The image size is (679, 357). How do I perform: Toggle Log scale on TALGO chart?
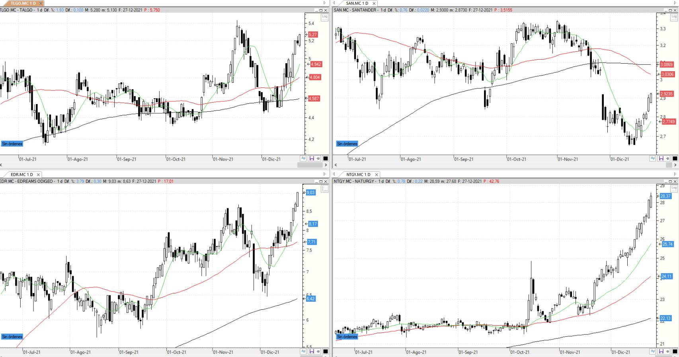point(325,17)
